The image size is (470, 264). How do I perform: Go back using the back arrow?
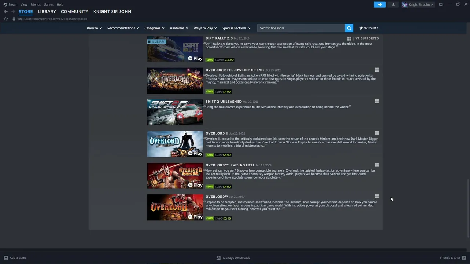[x=6, y=12]
